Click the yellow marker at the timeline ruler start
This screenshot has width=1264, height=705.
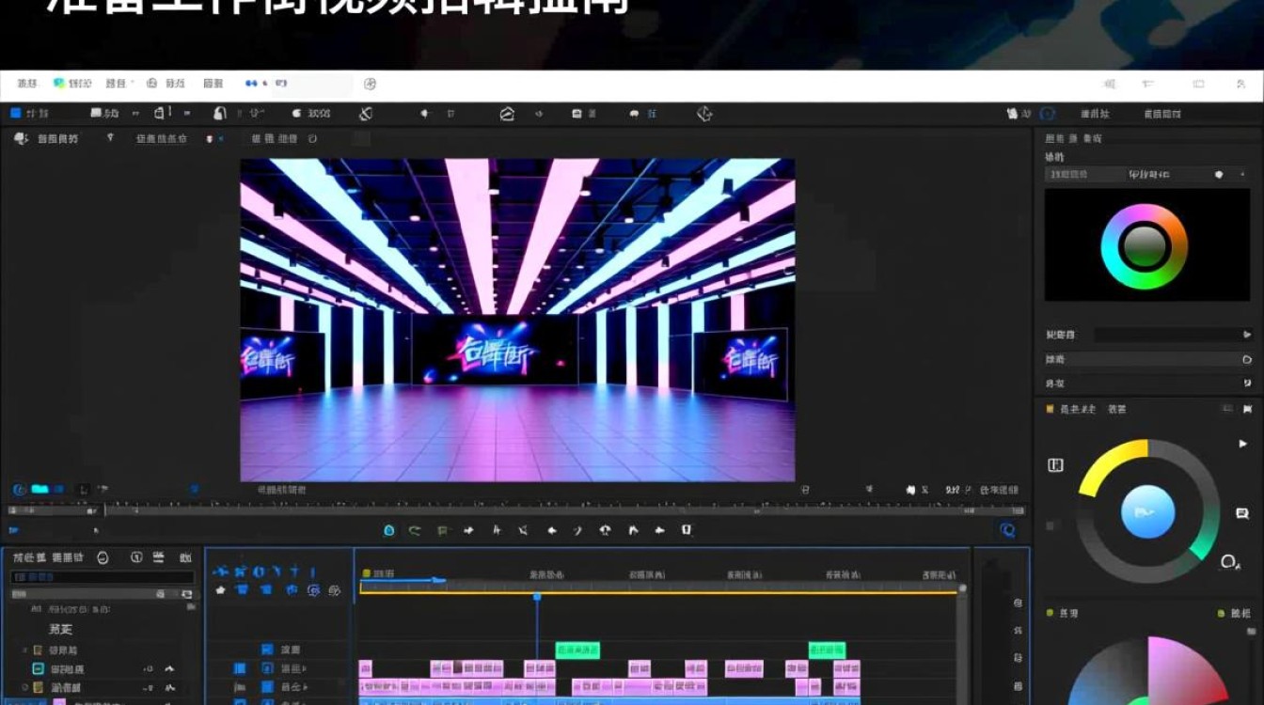pyautogui.click(x=366, y=572)
